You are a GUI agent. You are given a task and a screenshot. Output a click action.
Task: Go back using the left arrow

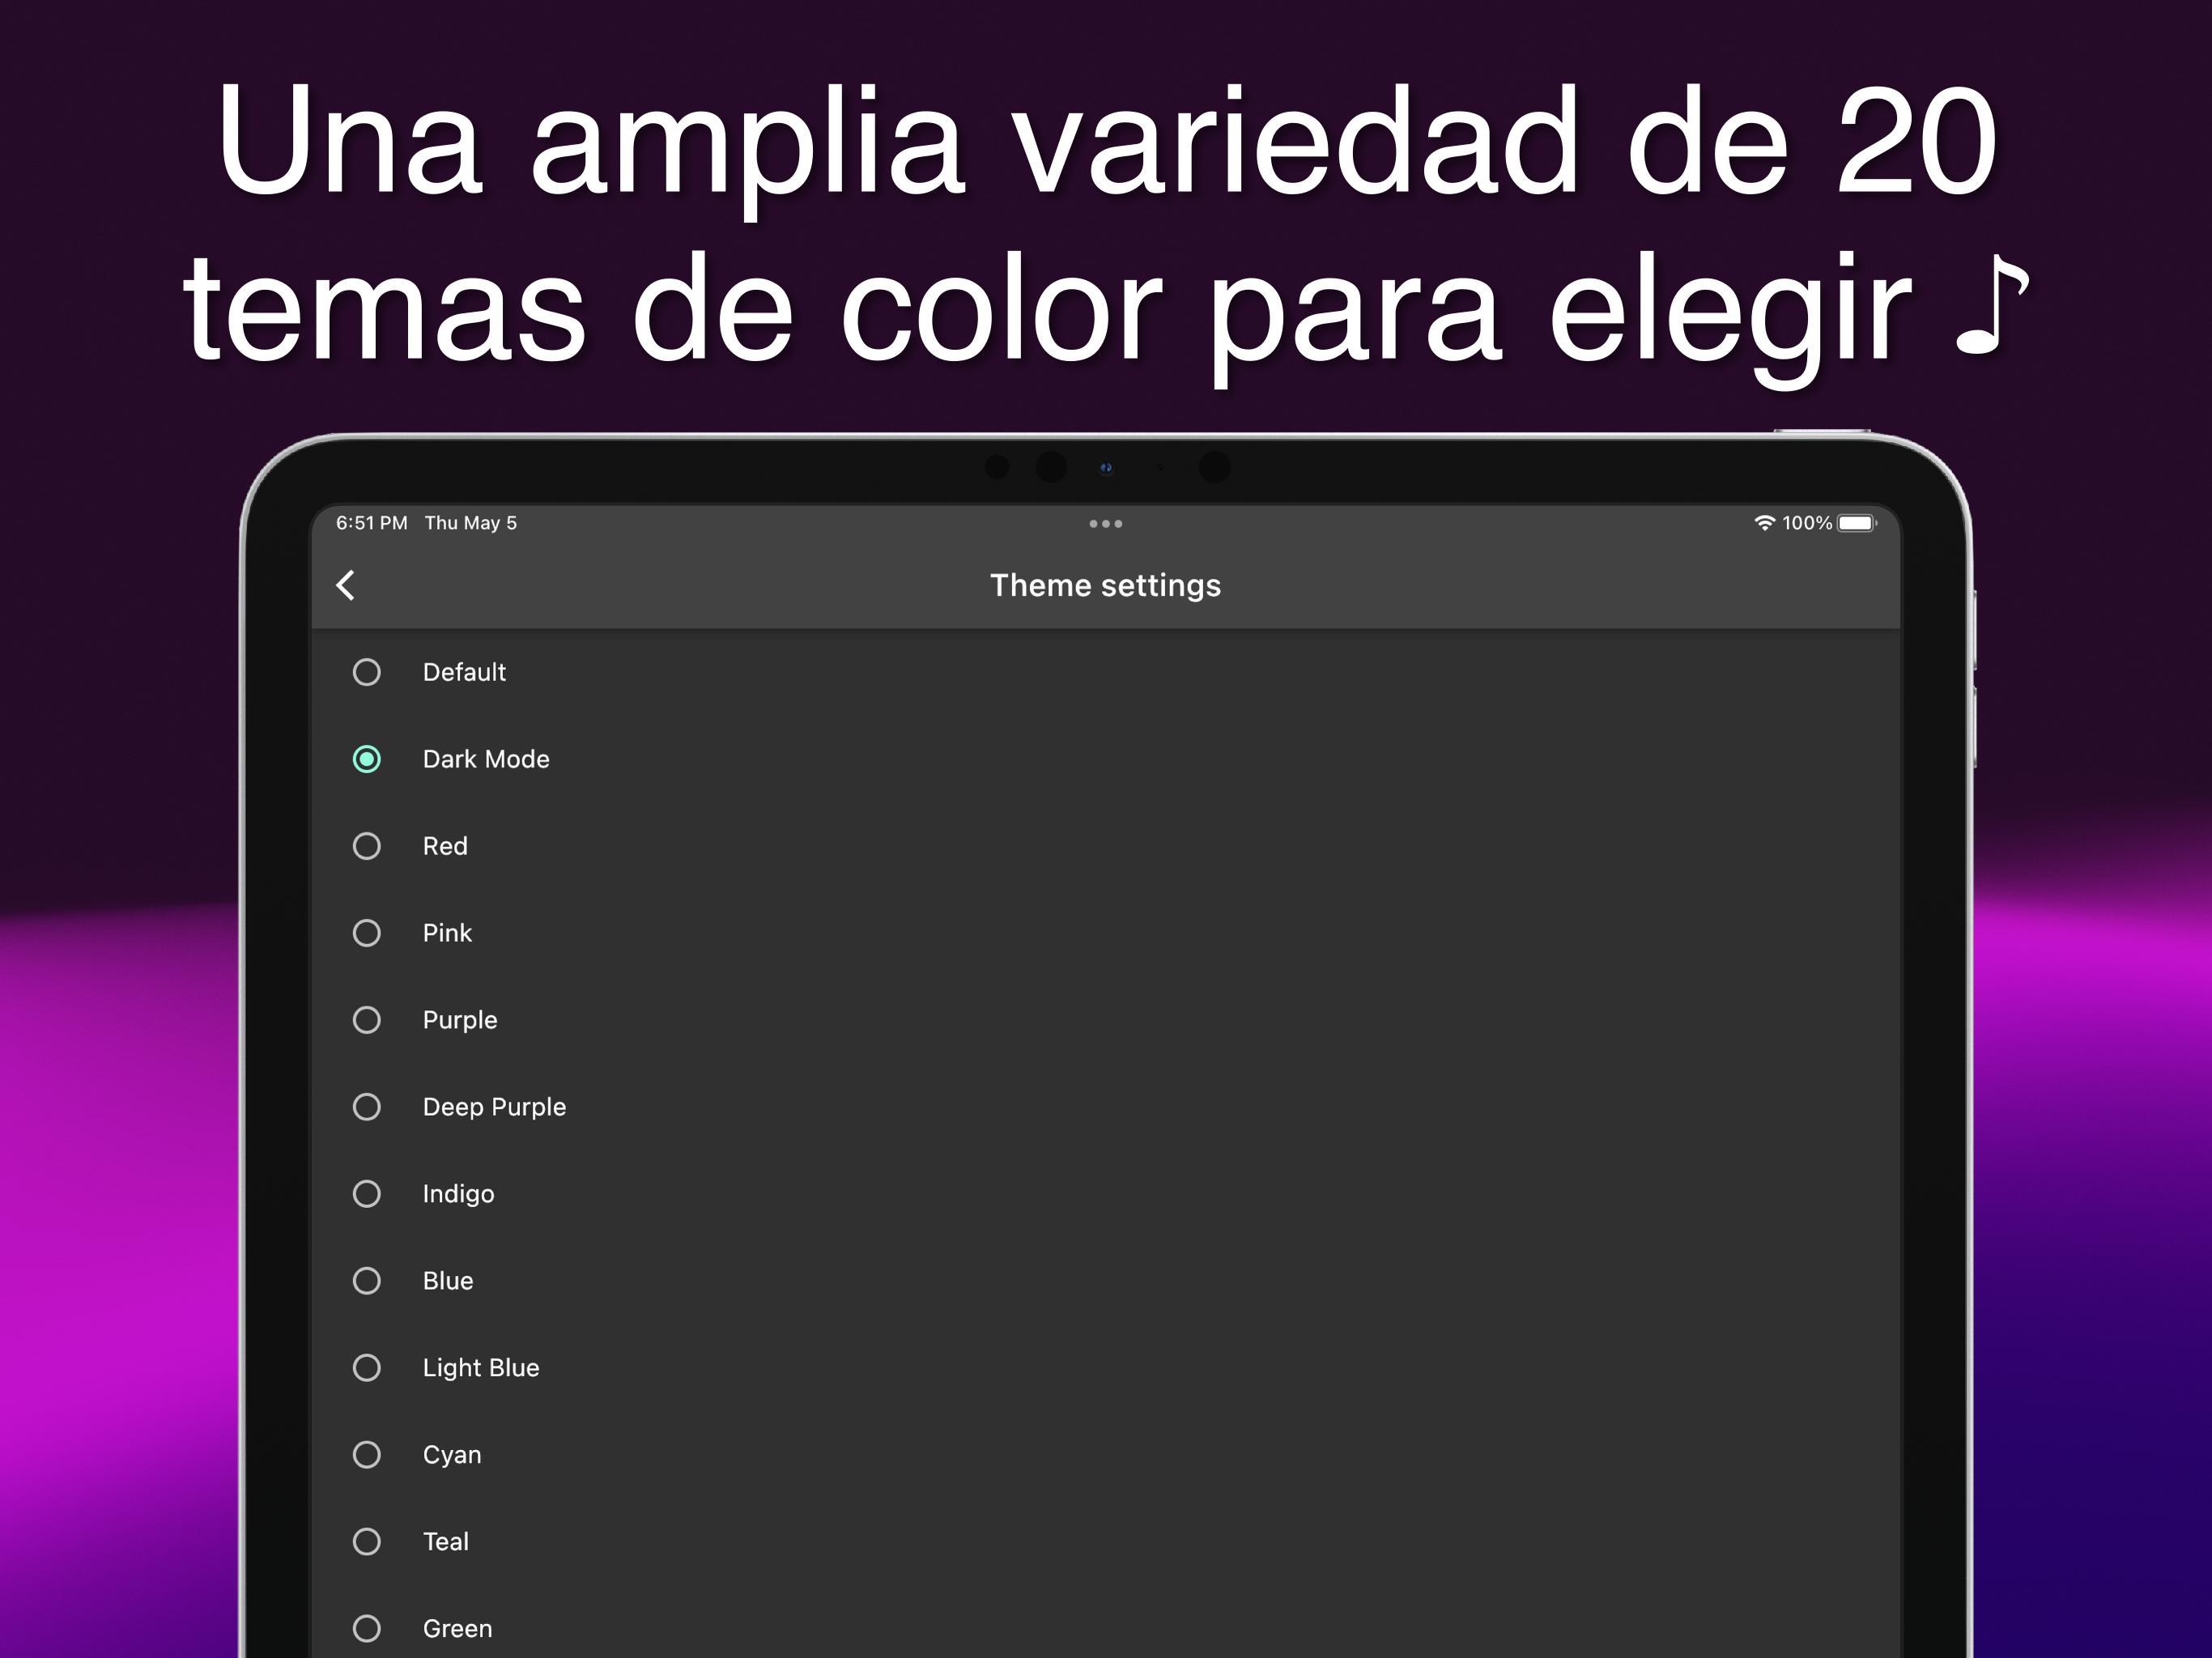pos(346,585)
